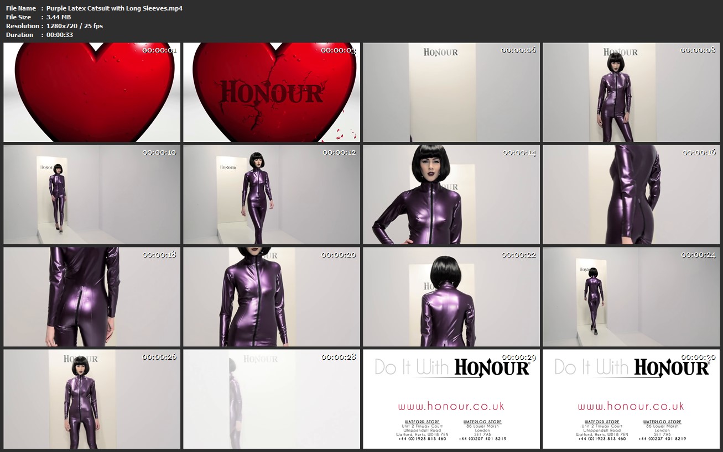Click the HONOUR logo in the 00:00:03 heart frame
The image size is (723, 452).
click(x=271, y=93)
